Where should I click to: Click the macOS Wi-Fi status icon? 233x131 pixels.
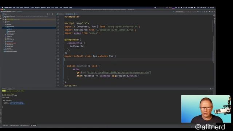[x=186, y=8]
